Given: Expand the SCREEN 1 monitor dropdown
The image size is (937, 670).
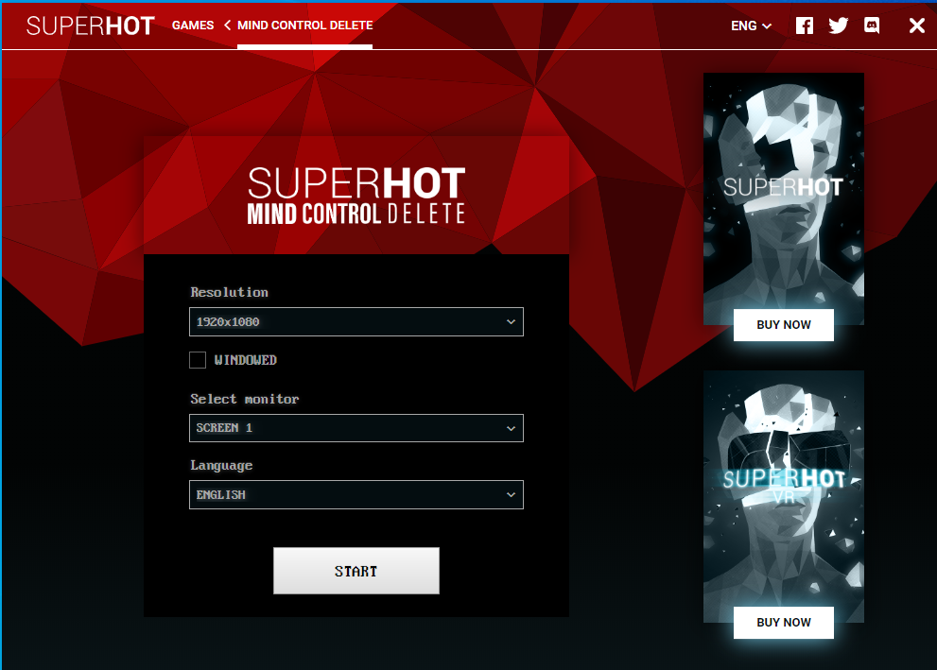Looking at the screenshot, I should 356,428.
